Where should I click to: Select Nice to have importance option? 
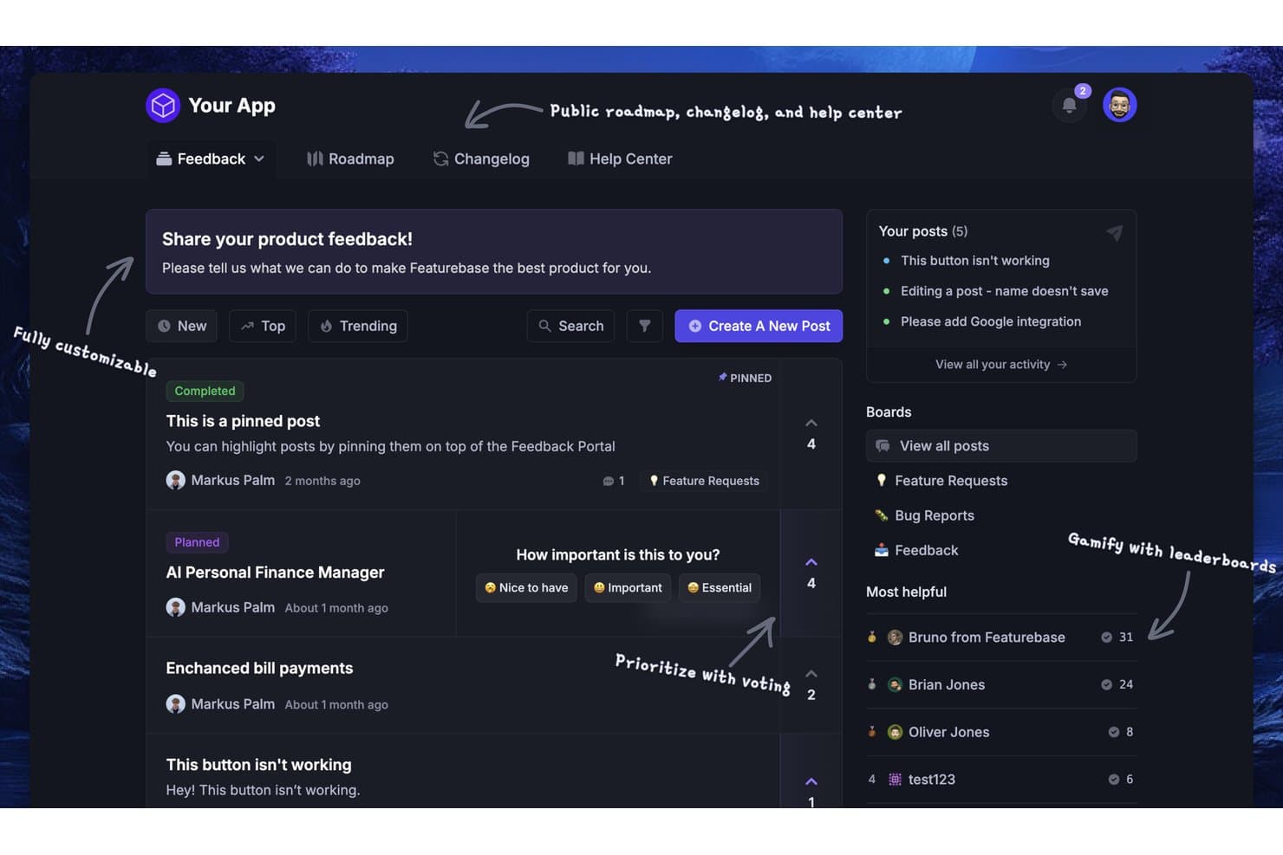(526, 587)
